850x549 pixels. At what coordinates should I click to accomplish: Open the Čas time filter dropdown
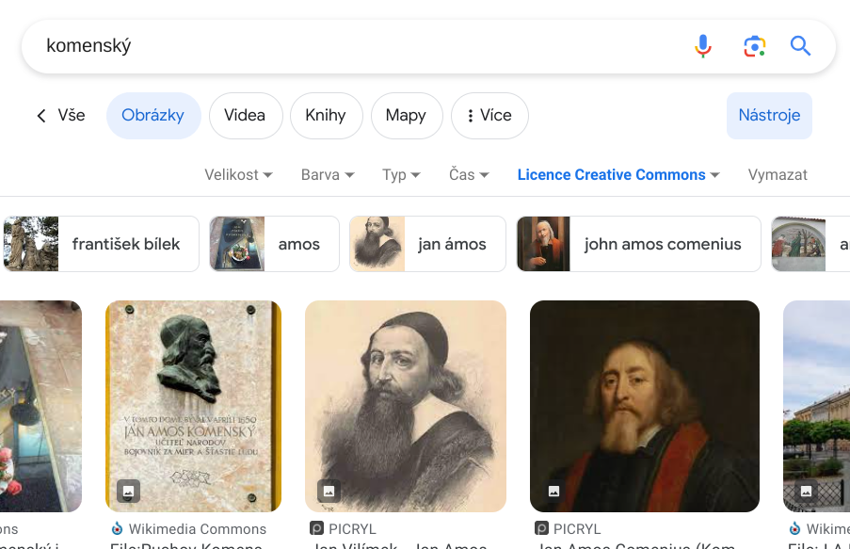tap(469, 175)
